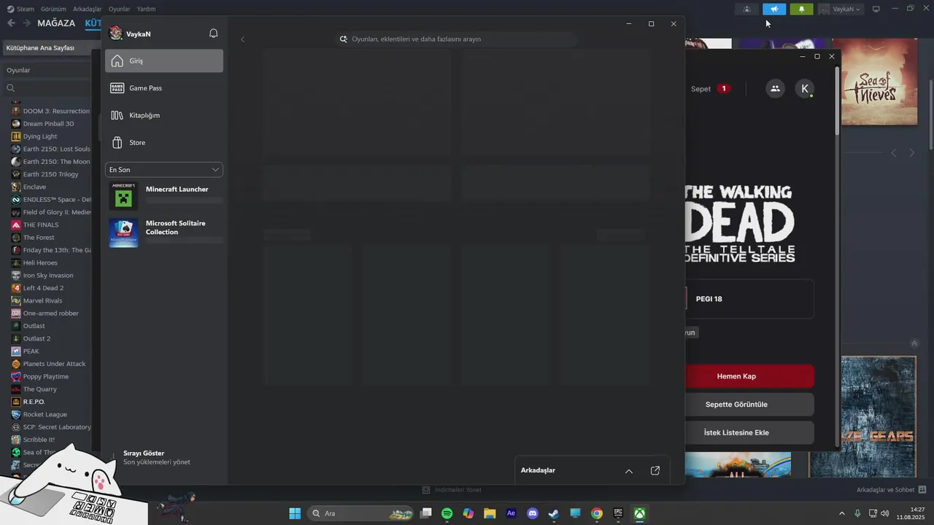Focus the Xbox search field
The height and width of the screenshot is (525, 934).
[456, 39]
